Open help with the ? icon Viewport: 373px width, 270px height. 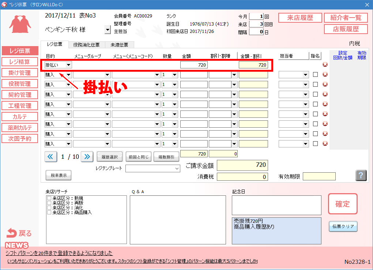click(361, 175)
